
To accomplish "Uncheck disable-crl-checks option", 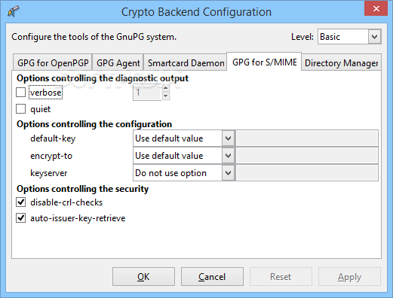I will pyautogui.click(x=20, y=202).
